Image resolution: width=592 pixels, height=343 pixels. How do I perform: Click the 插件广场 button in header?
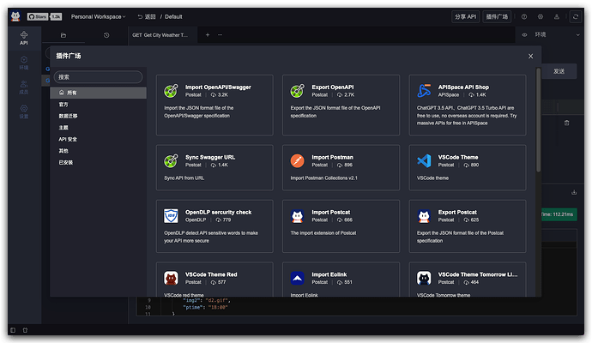[x=497, y=16]
